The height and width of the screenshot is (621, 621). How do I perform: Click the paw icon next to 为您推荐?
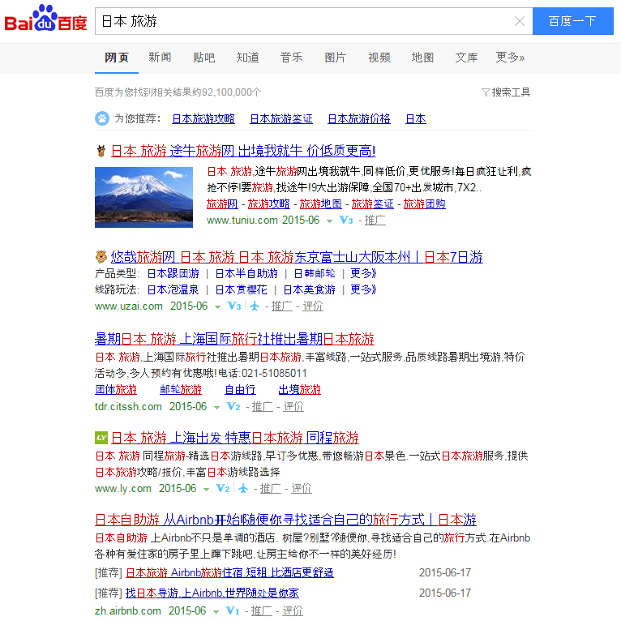click(102, 118)
